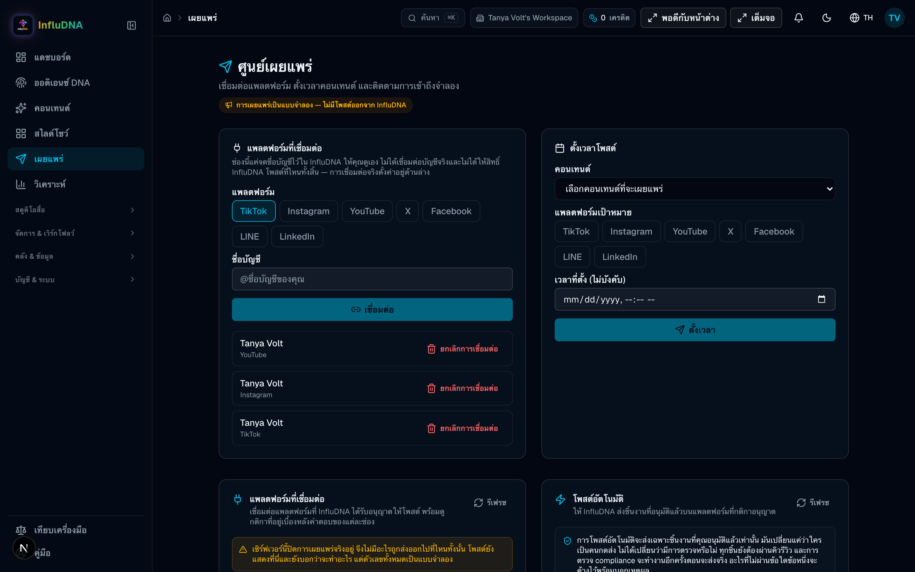The width and height of the screenshot is (915, 572).
Task: Open the TV user avatar
Action: pos(894,18)
